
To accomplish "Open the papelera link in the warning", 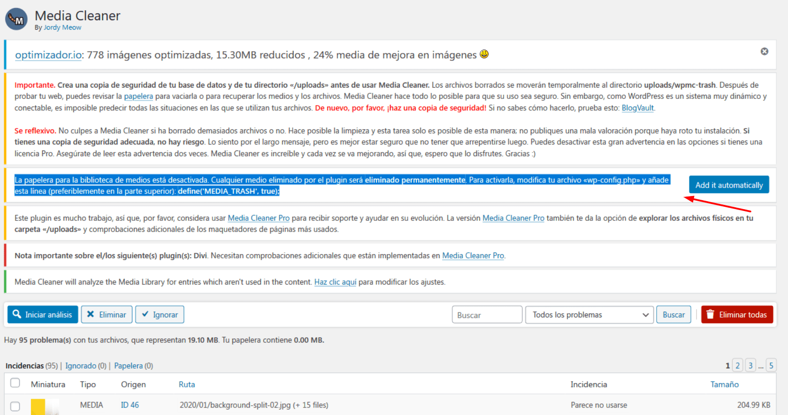I will (x=138, y=96).
